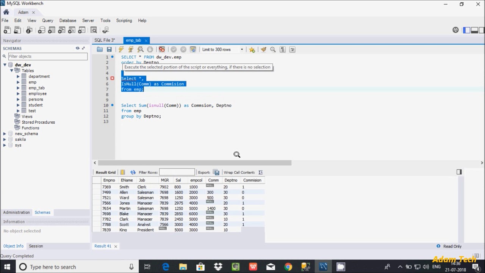Image resolution: width=485 pixels, height=273 pixels.
Task: Open the Limit to 300 rows dropdown
Action: 242,49
